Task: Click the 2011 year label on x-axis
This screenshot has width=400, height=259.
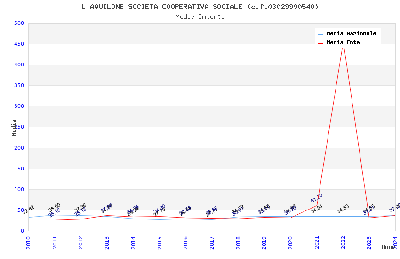Action: (x=55, y=243)
